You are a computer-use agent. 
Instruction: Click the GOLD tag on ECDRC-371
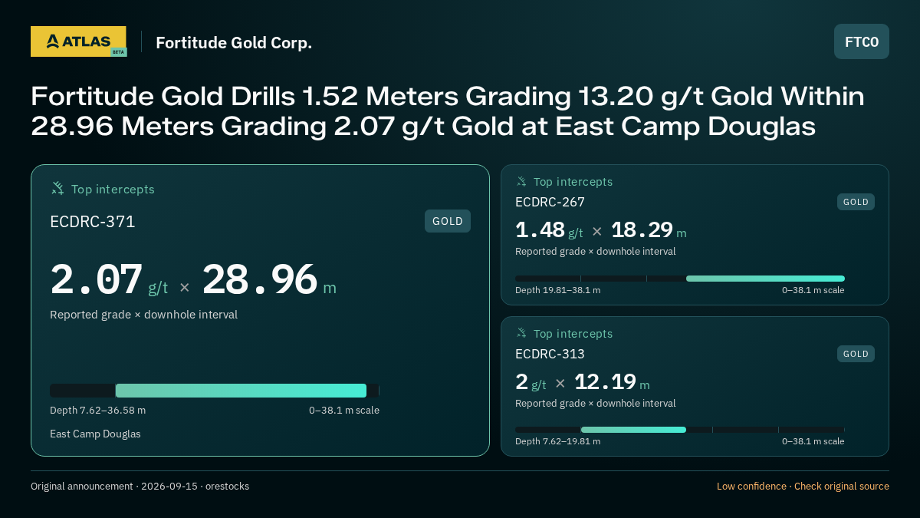click(x=448, y=221)
